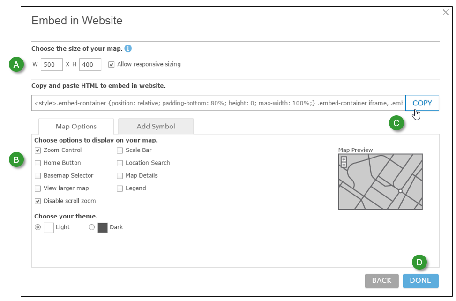
Task: Select the Dark theme swatch
Action: [103, 228]
